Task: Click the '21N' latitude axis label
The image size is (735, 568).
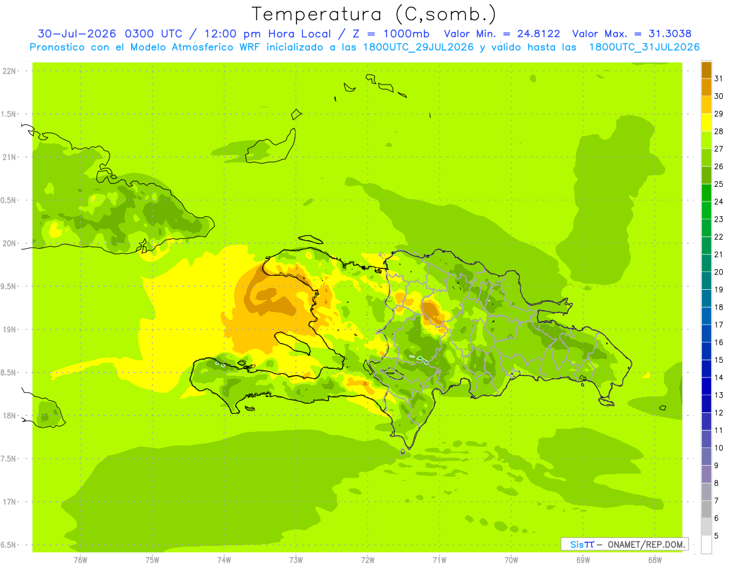Action: point(9,157)
